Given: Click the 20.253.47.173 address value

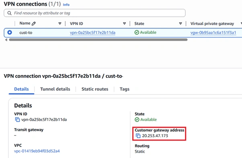Looking at the screenshot, I should click(155, 136).
